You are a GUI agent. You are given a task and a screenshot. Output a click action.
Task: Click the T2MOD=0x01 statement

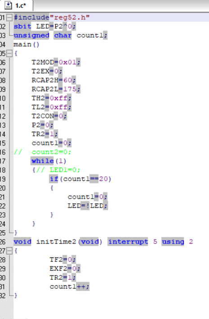[56, 62]
